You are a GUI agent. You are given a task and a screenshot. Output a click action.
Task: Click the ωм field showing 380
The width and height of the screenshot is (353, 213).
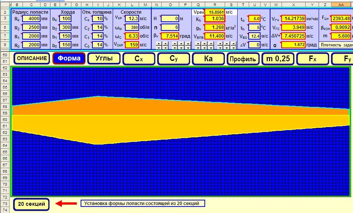pyautogui.click(x=132, y=27)
